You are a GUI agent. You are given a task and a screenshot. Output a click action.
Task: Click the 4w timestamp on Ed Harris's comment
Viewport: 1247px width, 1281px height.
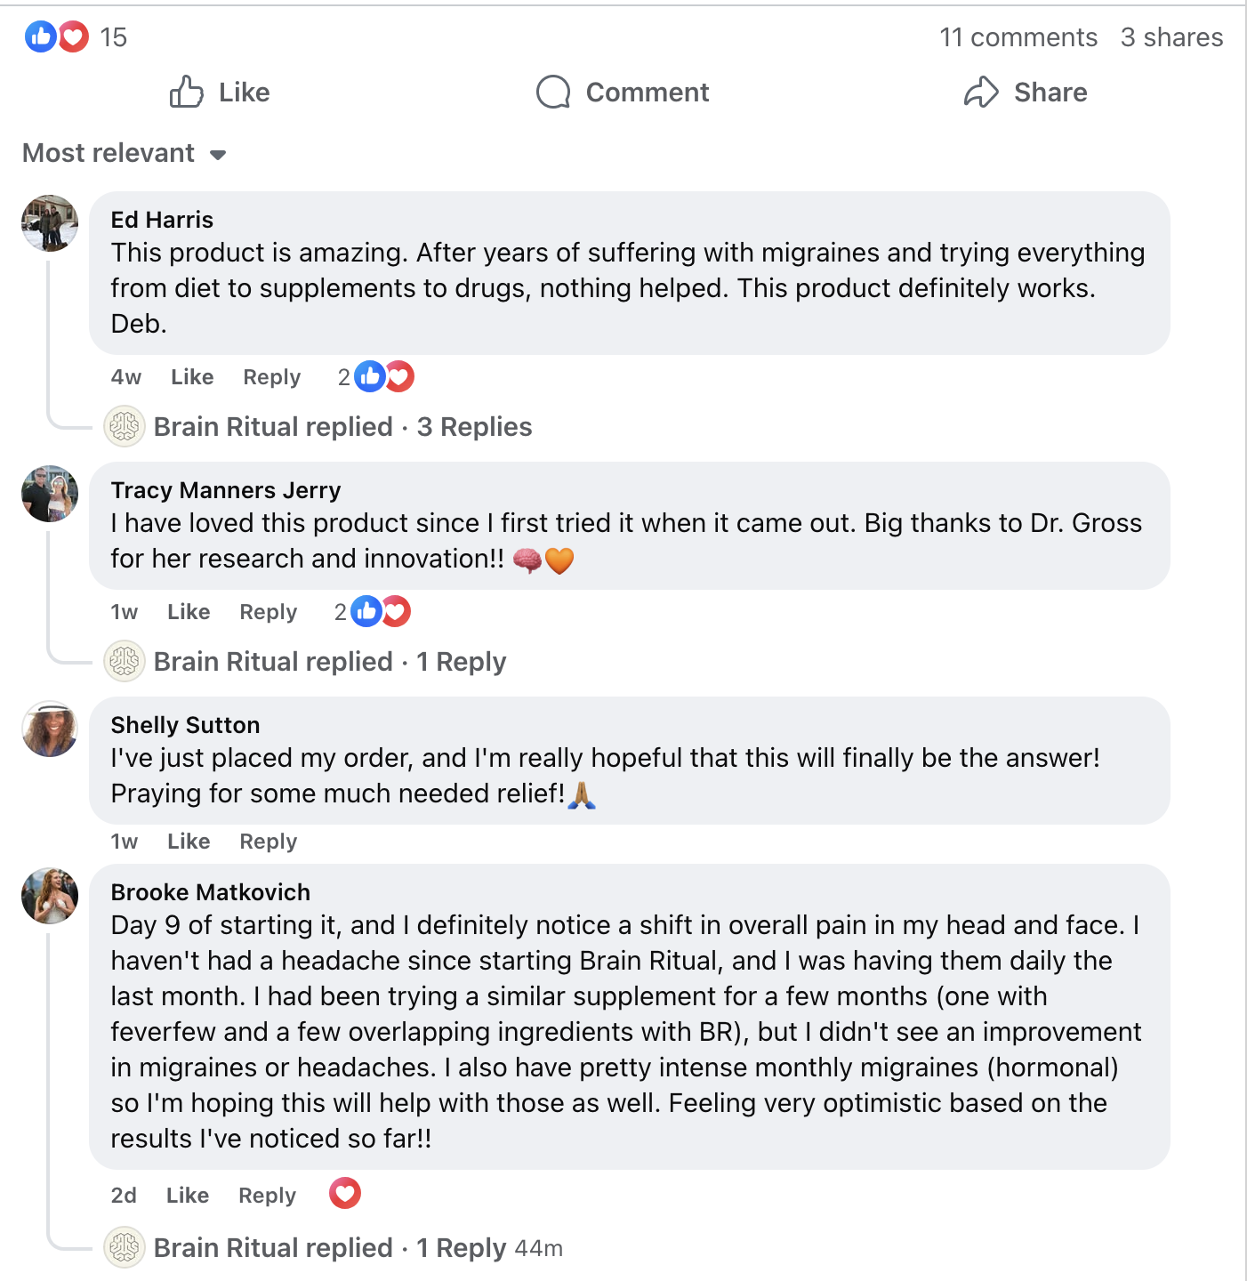pyautogui.click(x=125, y=376)
